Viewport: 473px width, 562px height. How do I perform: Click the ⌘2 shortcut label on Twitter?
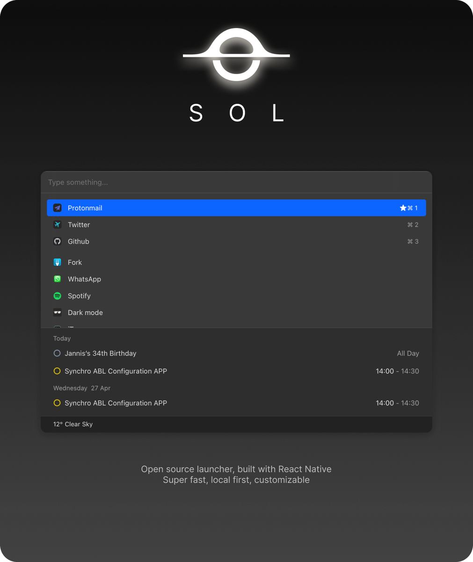click(x=412, y=224)
